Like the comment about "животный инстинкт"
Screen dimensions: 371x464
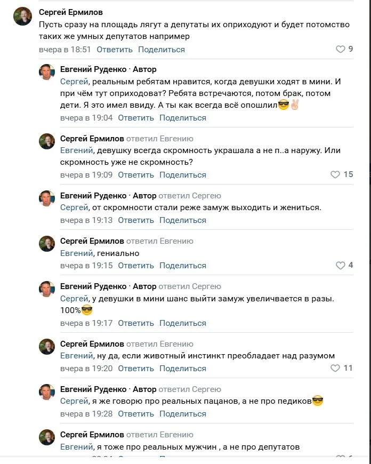pos(335,369)
